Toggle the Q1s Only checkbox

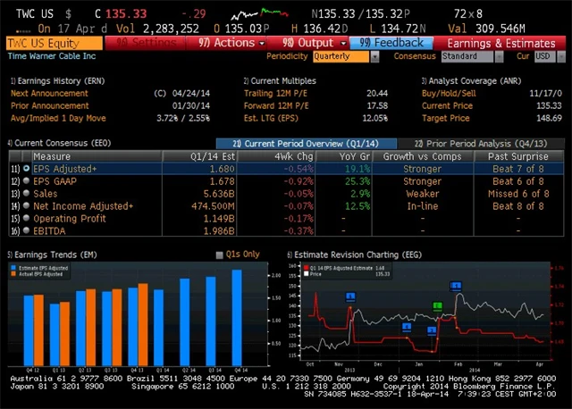[220, 255]
